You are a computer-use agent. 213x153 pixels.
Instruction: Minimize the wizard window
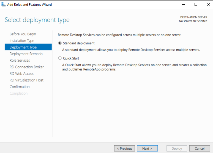(184, 4)
